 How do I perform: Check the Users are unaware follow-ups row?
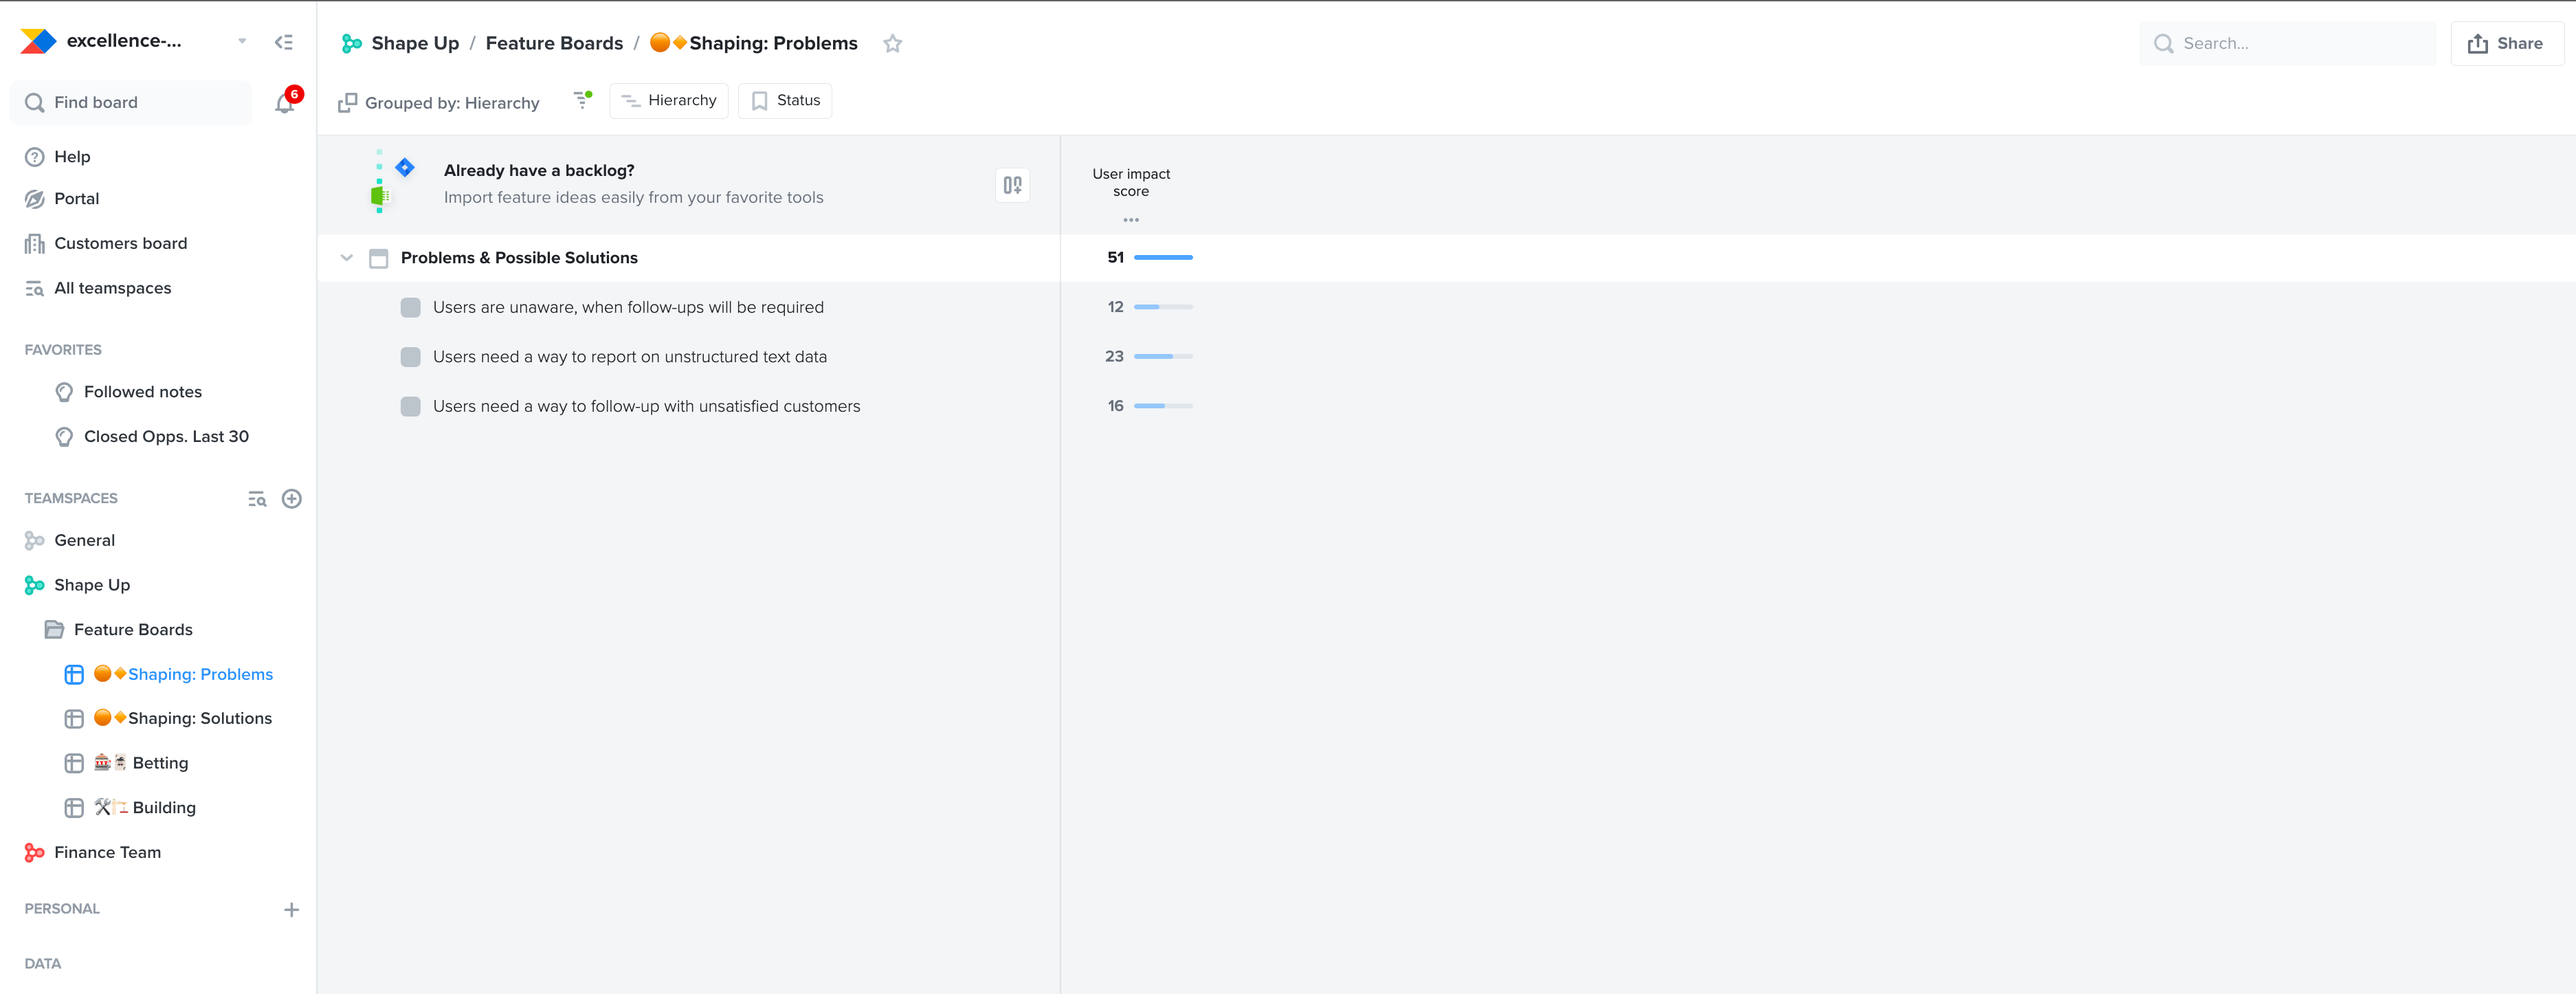410,307
